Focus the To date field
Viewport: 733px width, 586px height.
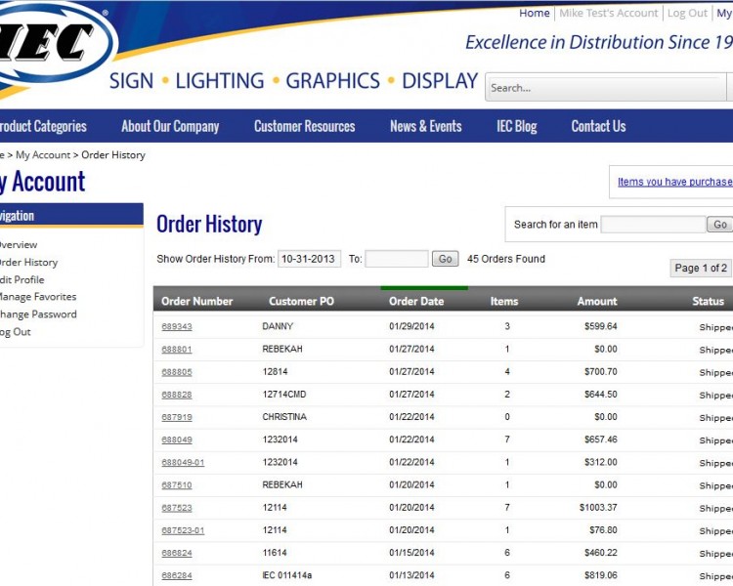[397, 259]
